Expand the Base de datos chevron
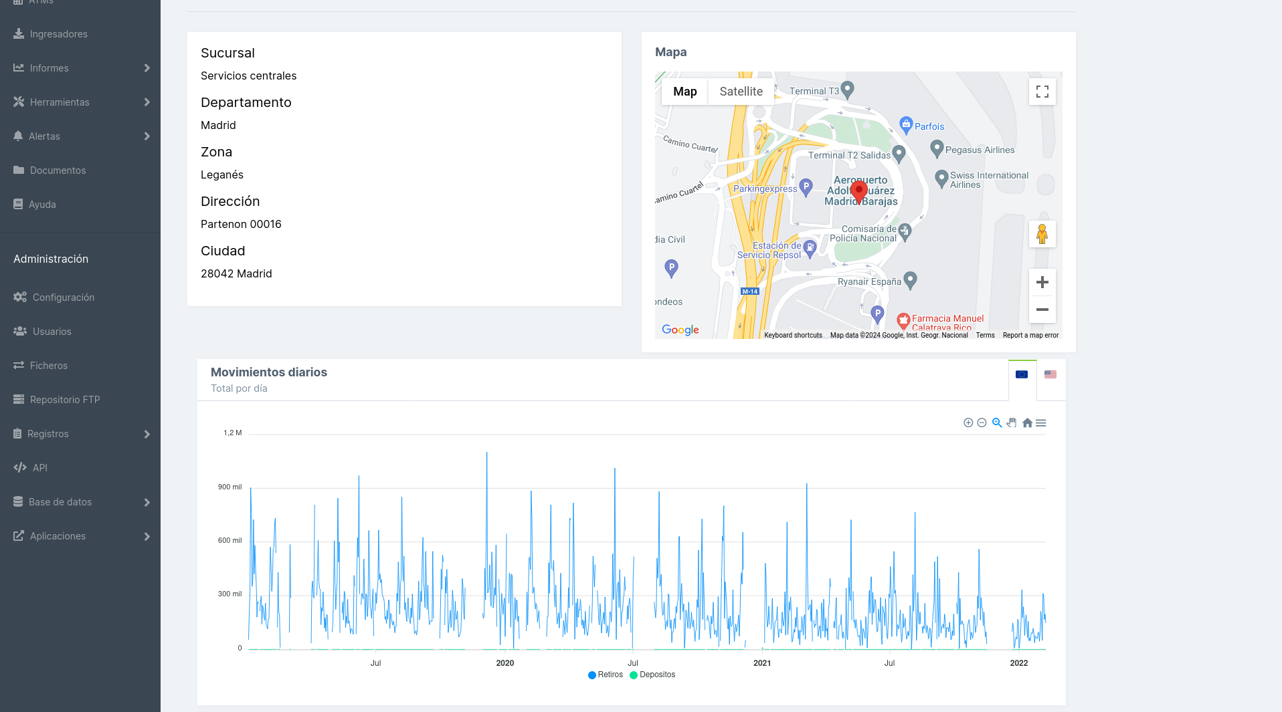 point(147,503)
